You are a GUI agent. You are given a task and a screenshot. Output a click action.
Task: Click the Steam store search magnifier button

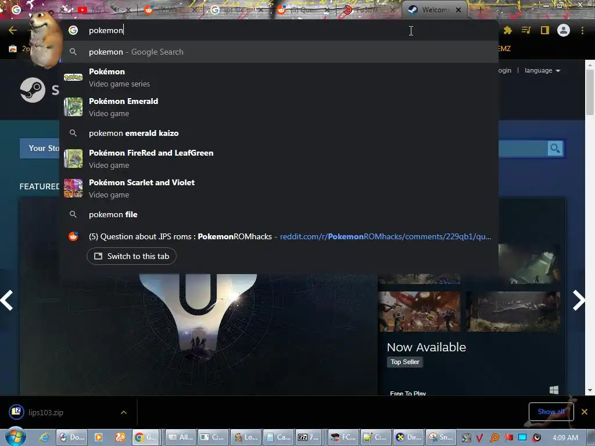[555, 148]
